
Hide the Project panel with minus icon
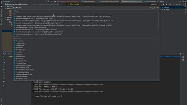point(58,1)
